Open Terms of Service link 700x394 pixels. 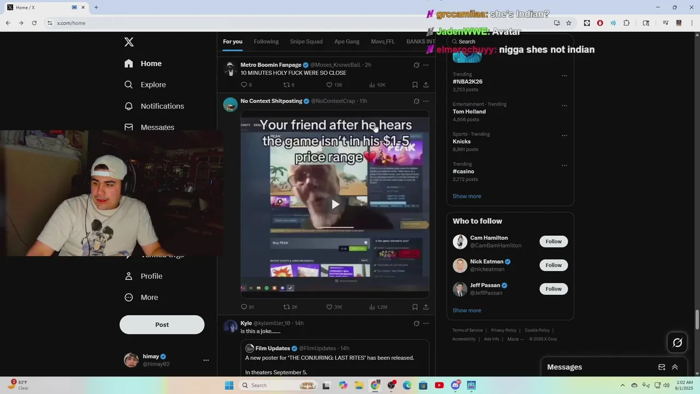[468, 331]
